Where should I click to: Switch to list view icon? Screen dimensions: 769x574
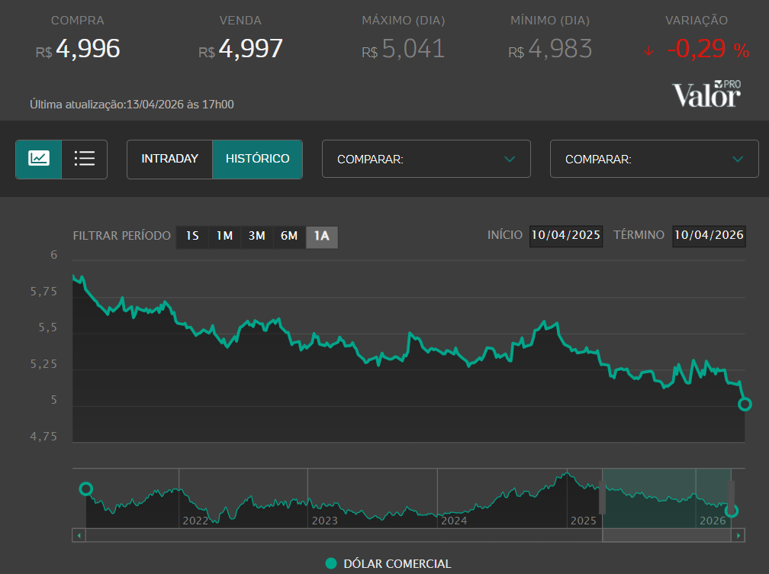click(85, 159)
